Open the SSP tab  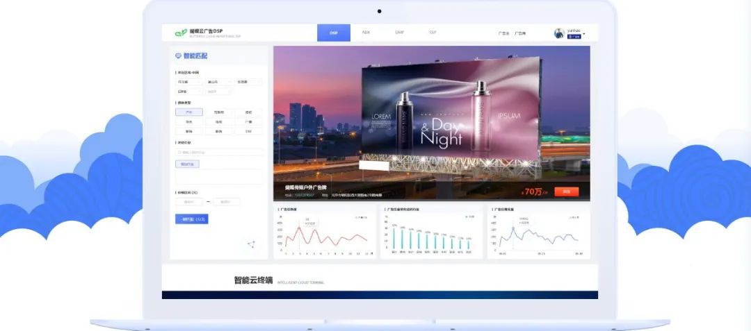[432, 33]
